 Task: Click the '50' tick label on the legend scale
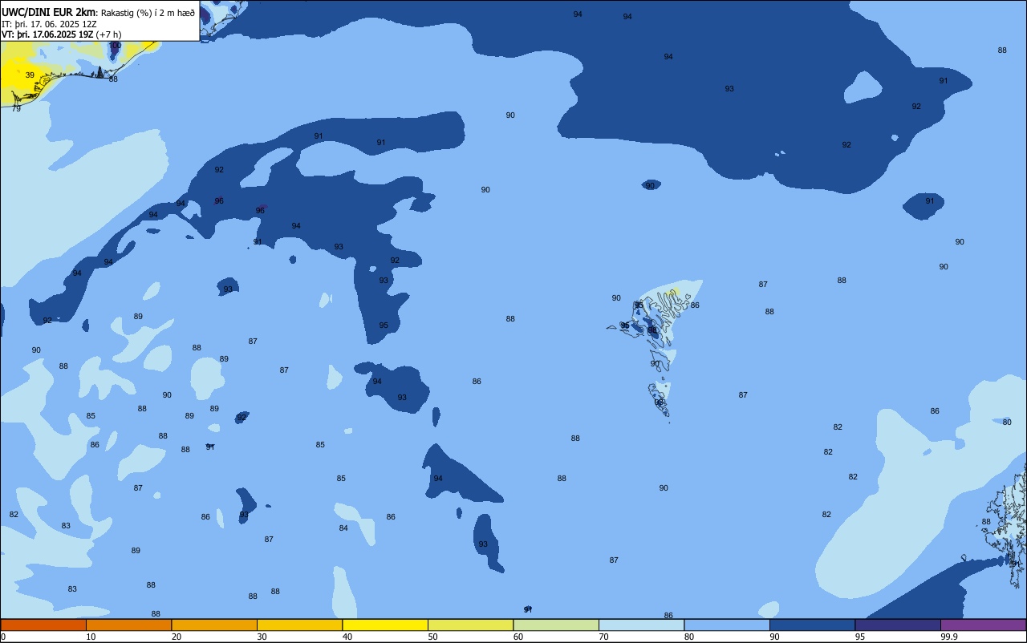tap(433, 637)
